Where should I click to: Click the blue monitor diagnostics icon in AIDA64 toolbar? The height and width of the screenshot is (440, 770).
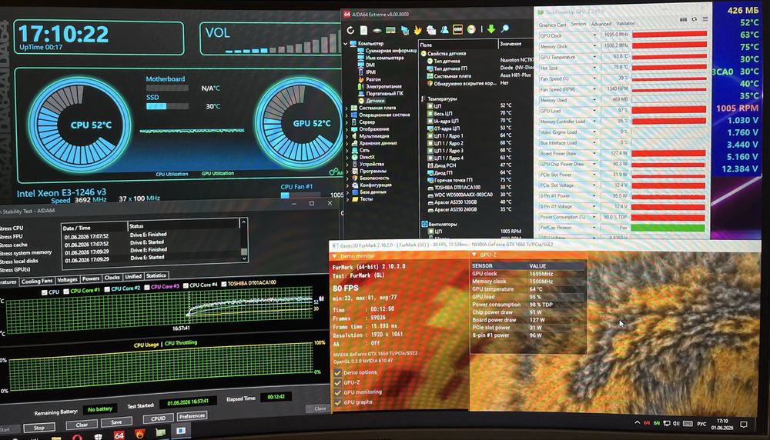405,30
